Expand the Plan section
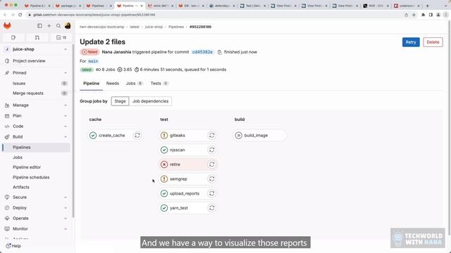The height and width of the screenshot is (253, 451). pyautogui.click(x=66, y=116)
